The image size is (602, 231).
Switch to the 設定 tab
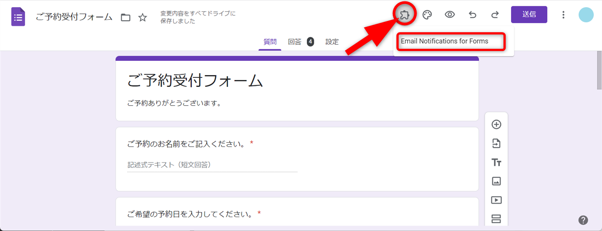click(x=332, y=42)
